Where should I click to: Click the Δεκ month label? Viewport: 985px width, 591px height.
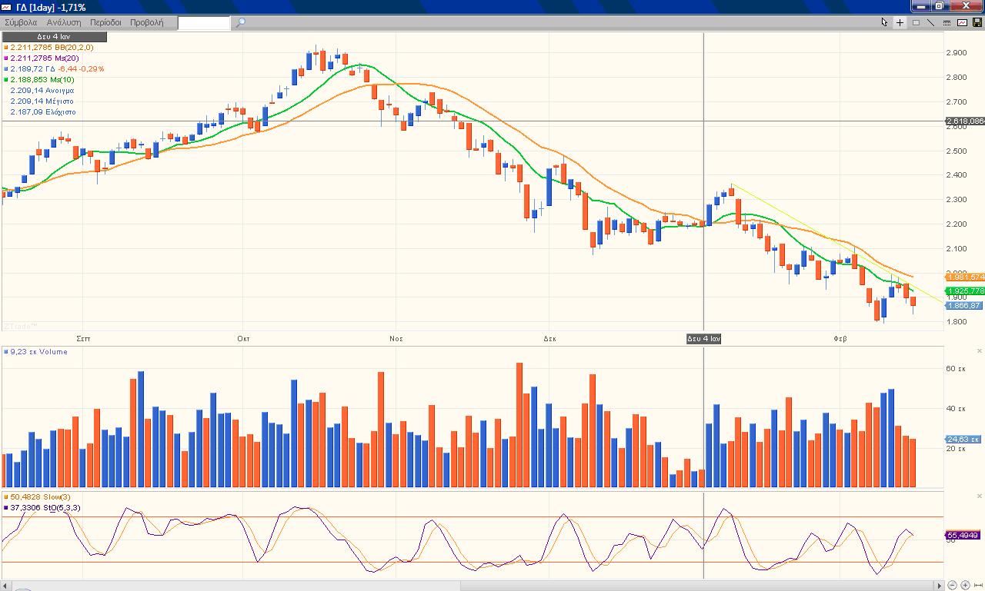click(549, 338)
